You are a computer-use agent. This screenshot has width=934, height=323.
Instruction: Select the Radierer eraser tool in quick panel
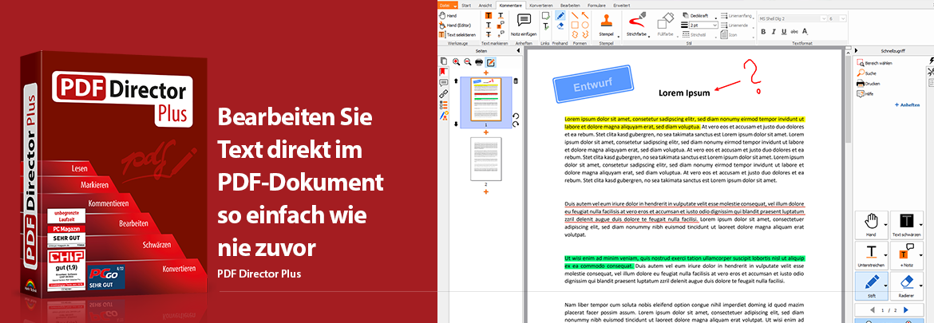[x=906, y=283]
